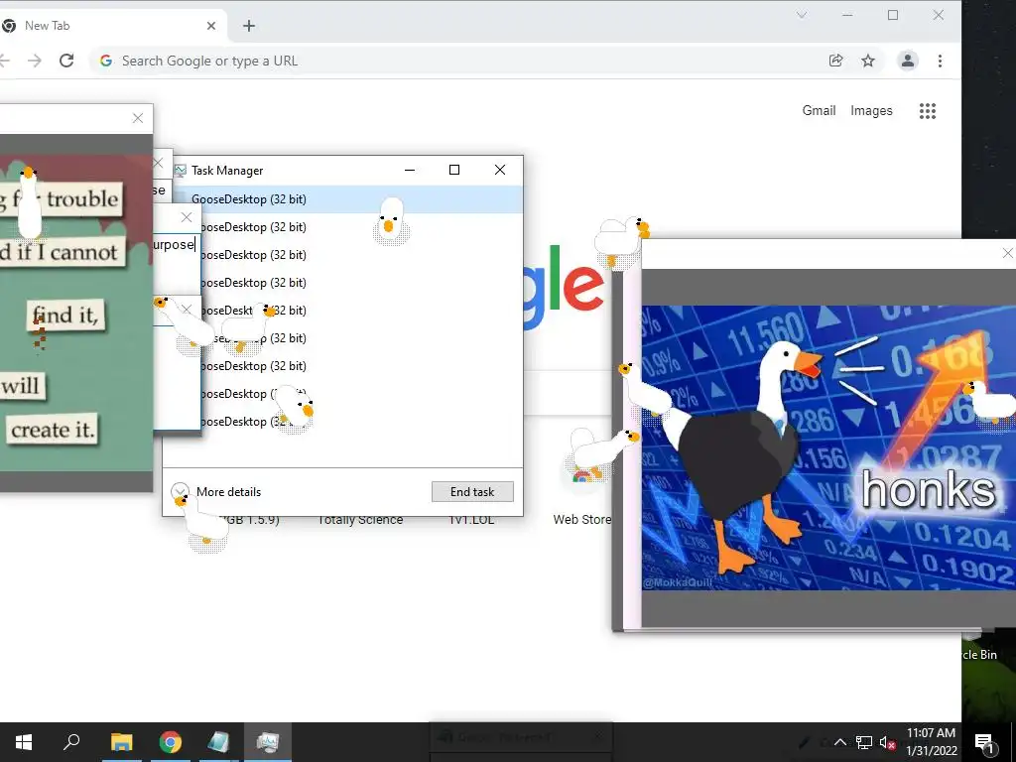
Task: Select seventh GooseDesktop (32 bit) row
Action: (x=361, y=366)
